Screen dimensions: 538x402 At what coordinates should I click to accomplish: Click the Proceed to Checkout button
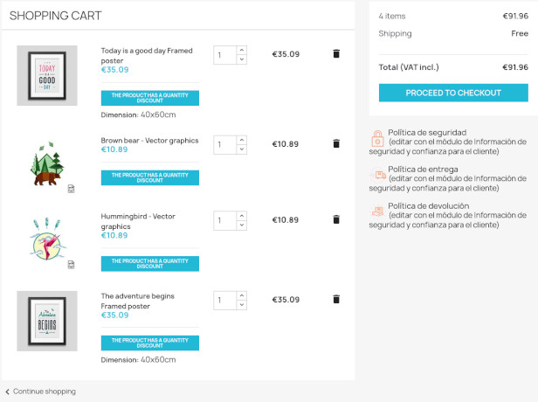[453, 93]
